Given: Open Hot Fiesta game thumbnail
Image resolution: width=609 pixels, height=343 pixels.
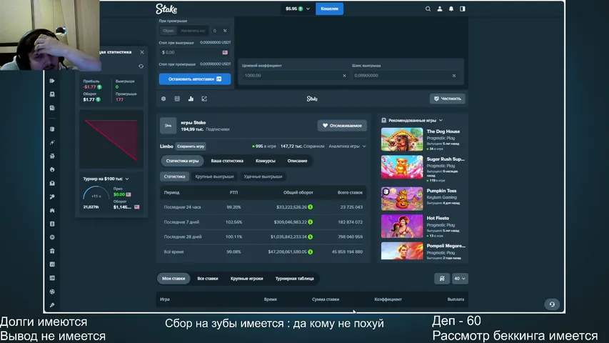Looking at the screenshot, I should coord(402,226).
